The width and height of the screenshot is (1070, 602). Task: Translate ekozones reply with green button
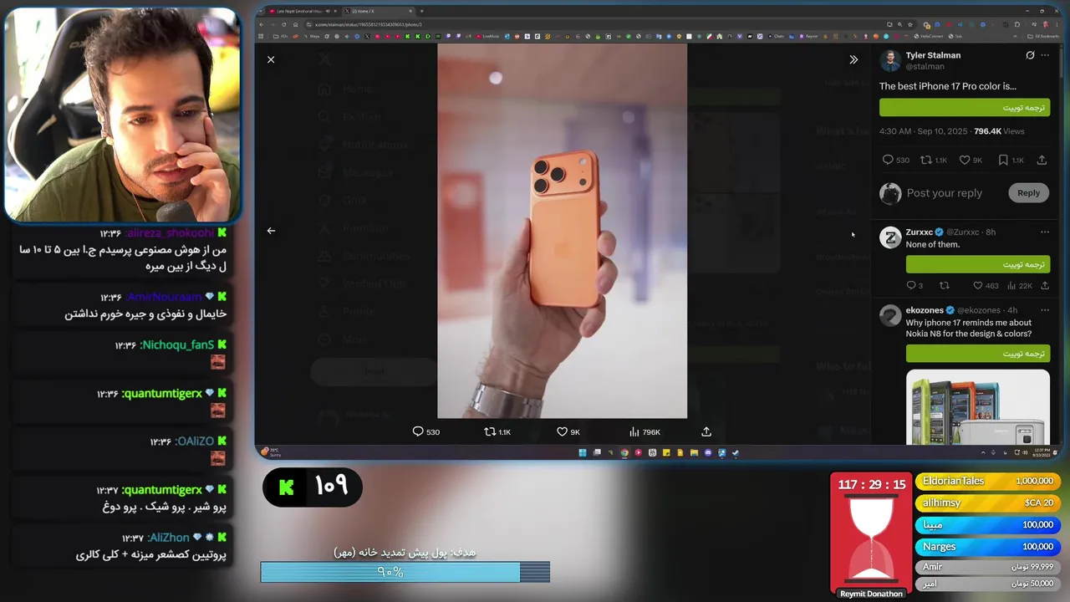pyautogui.click(x=978, y=354)
